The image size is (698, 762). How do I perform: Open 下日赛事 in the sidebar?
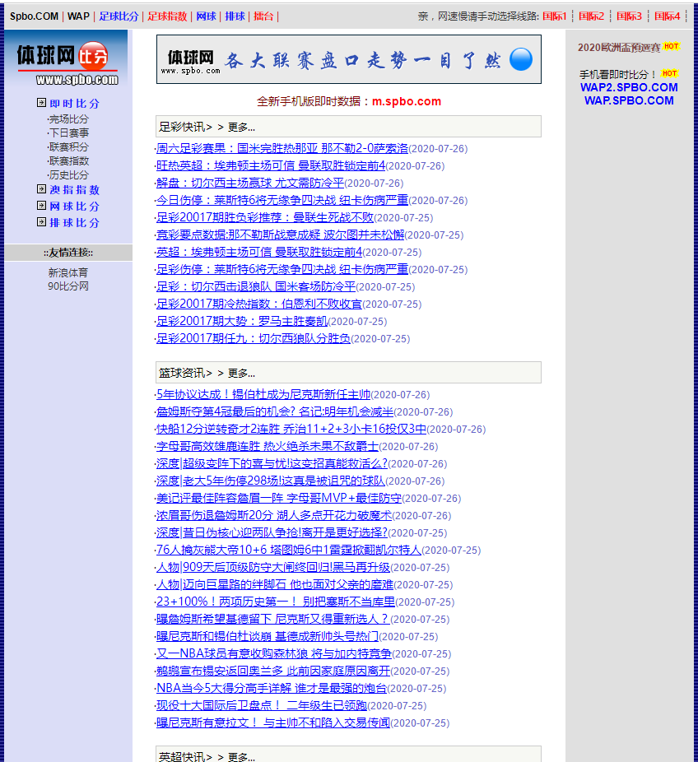pyautogui.click(x=69, y=133)
